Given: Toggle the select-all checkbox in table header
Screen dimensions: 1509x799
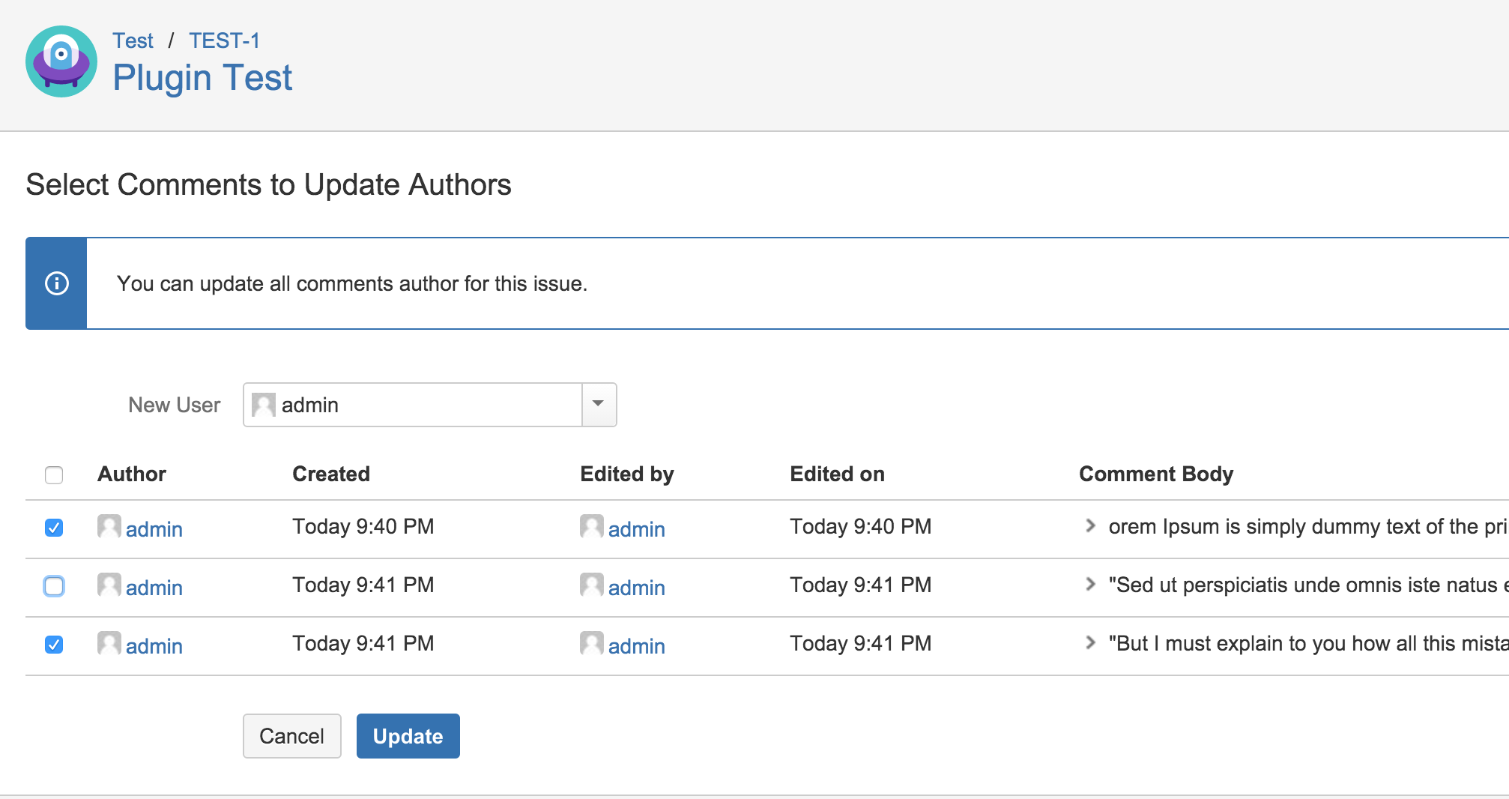Looking at the screenshot, I should pos(54,475).
